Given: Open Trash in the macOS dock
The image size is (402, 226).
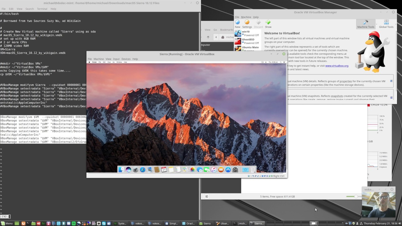Looking at the screenshot, I should click(253, 169).
